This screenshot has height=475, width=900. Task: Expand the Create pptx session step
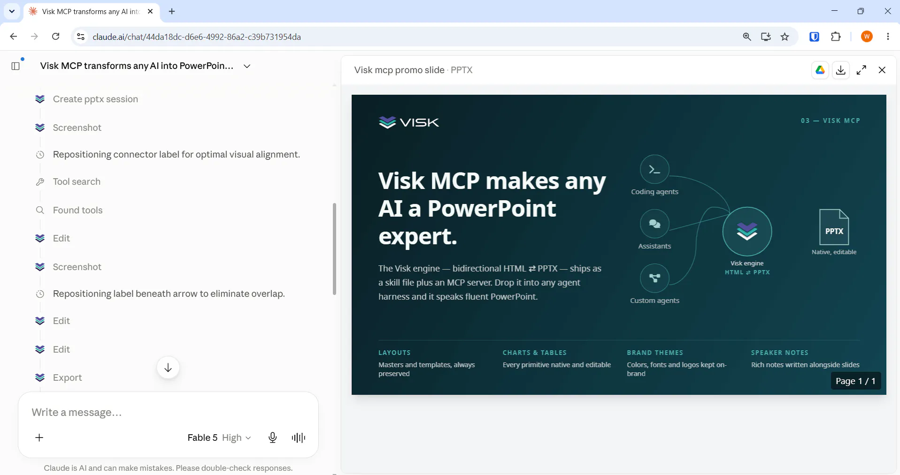coord(95,99)
